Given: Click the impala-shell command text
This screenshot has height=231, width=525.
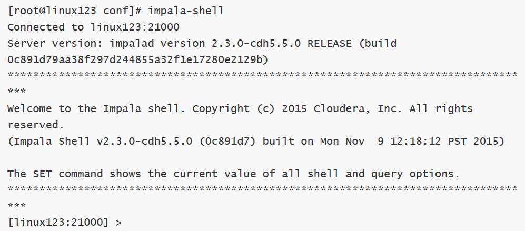Looking at the screenshot, I should click(186, 11).
